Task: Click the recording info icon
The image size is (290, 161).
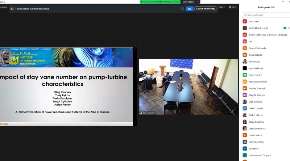Action: (182, 9)
